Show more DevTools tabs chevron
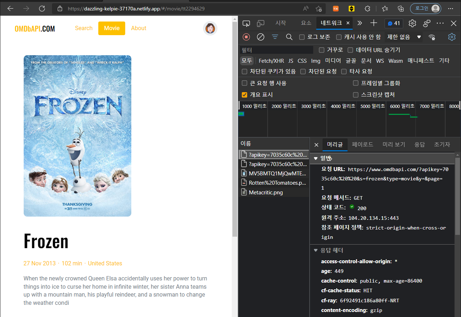 [x=360, y=23]
